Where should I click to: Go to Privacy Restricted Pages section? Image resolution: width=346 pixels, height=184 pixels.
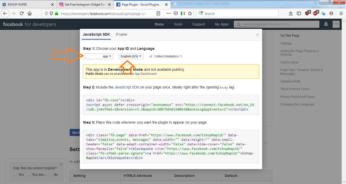tap(298, 97)
